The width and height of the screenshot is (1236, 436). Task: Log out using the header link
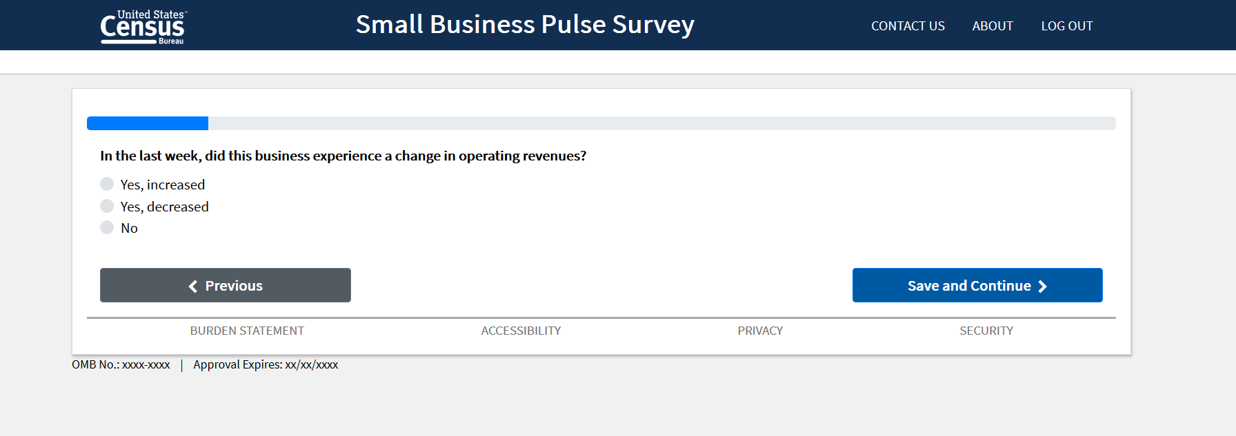pyautogui.click(x=1067, y=26)
